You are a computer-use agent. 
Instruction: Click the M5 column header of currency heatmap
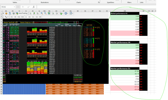[28, 61]
